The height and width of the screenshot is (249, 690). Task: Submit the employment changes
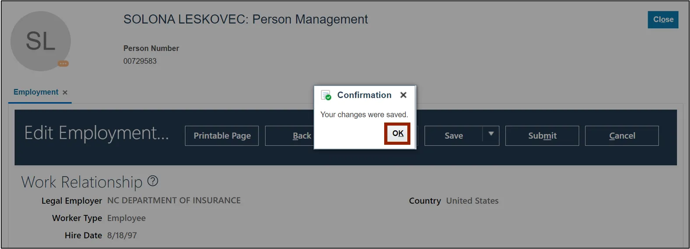[542, 136]
